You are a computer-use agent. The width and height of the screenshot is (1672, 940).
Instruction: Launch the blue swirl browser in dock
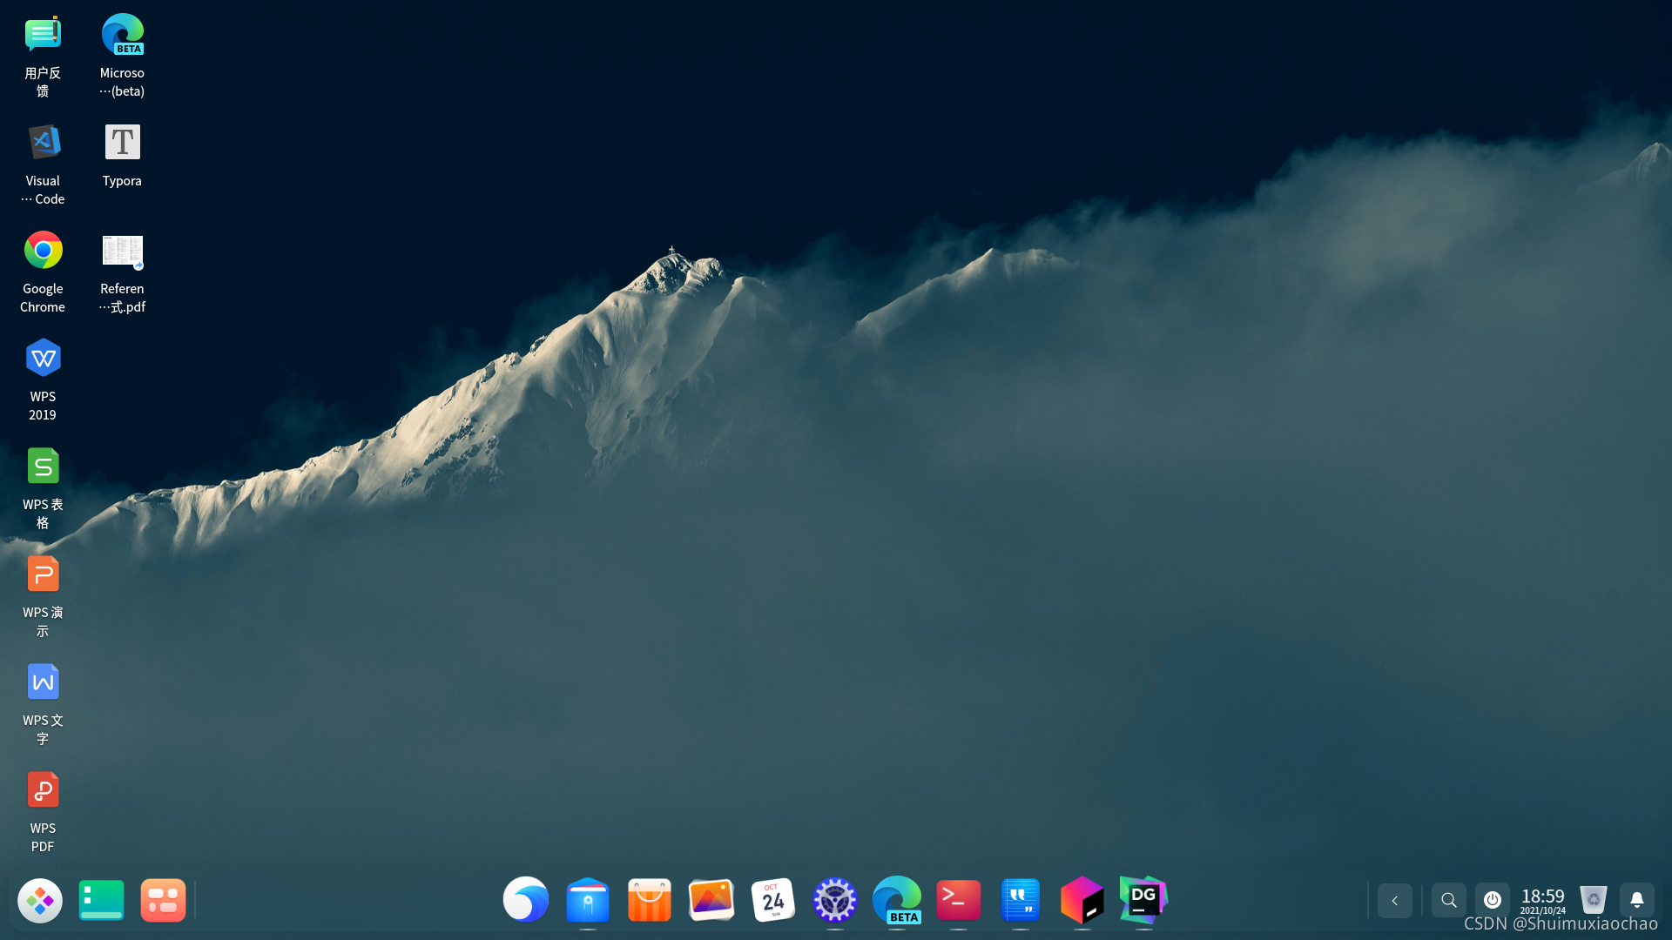pos(526,899)
